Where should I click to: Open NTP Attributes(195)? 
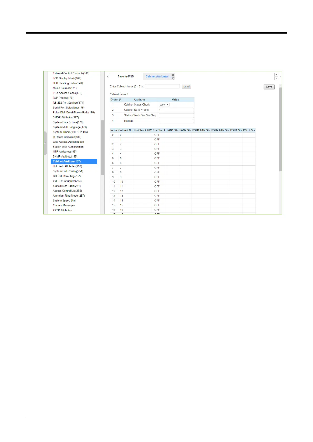pos(65,152)
